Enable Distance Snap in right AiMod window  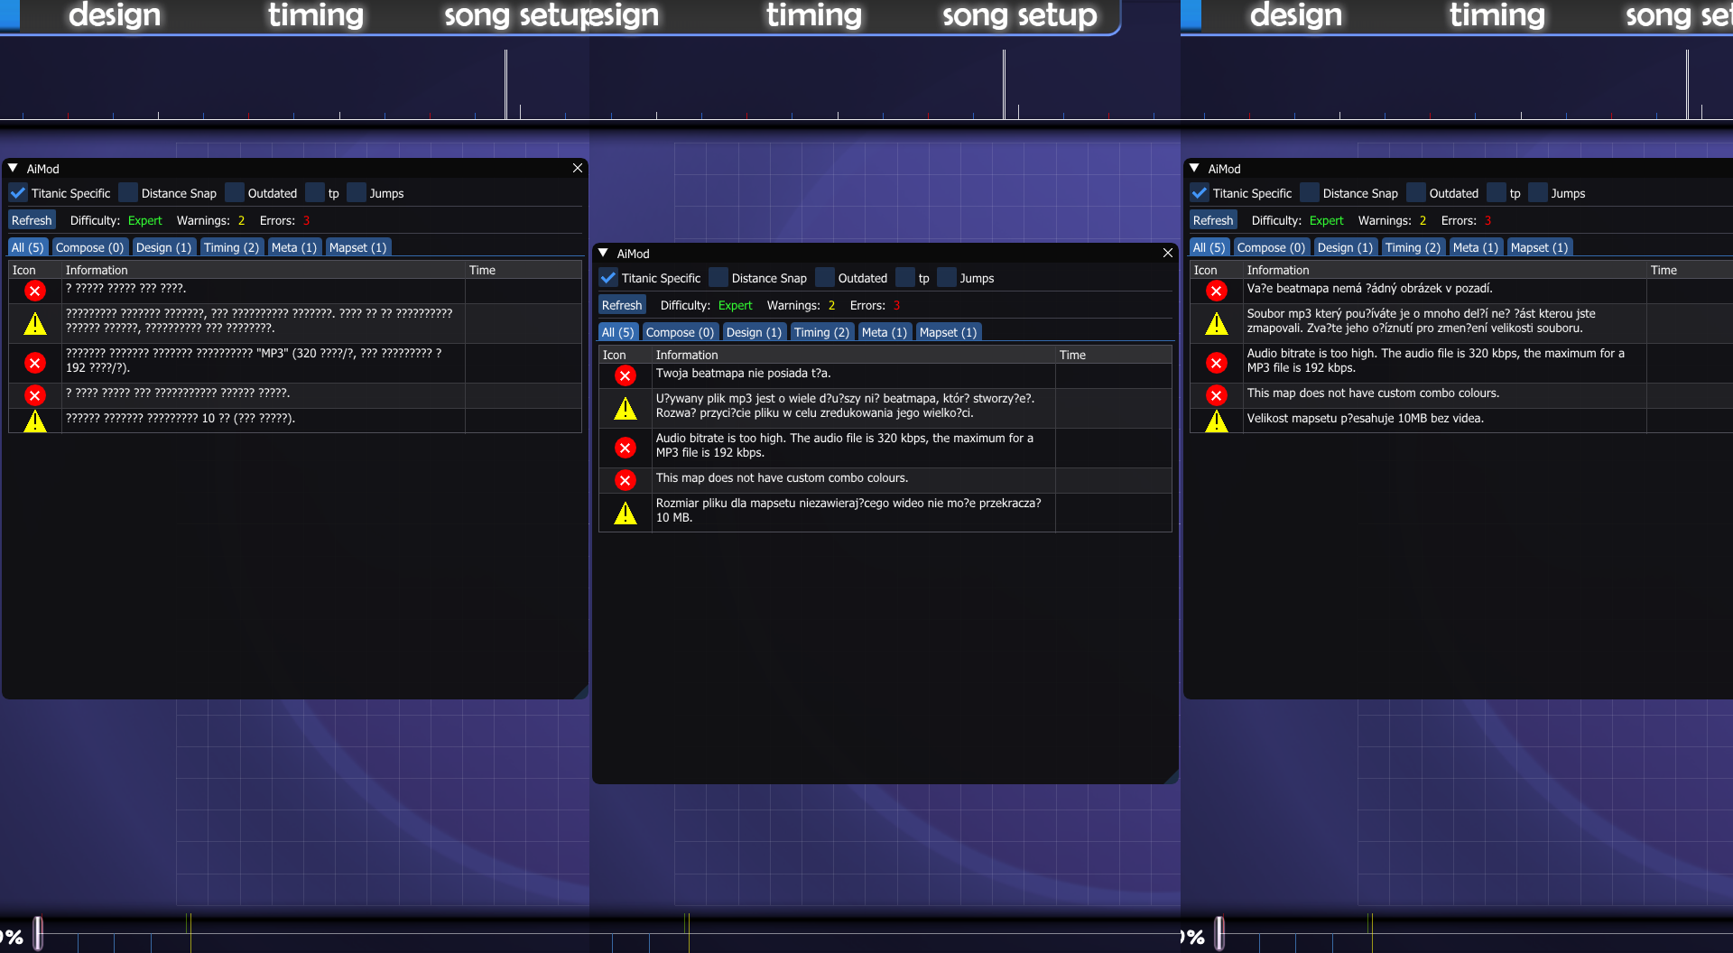pos(1310,193)
